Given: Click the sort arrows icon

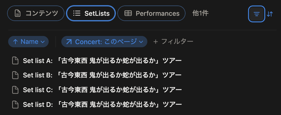Looking at the screenshot, I should coord(270,14).
